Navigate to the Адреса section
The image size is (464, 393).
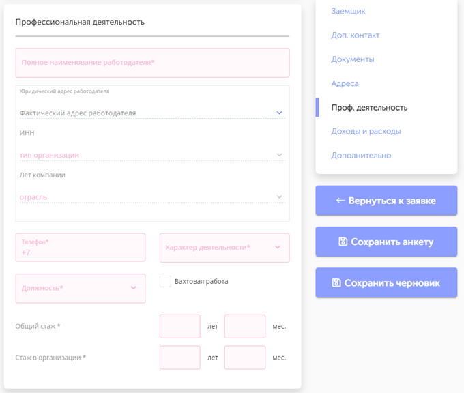click(345, 83)
